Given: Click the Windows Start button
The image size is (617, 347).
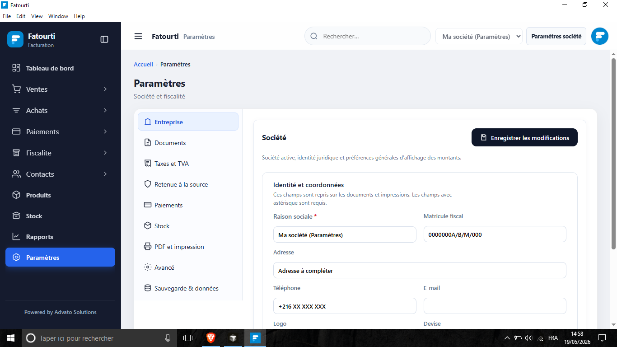Looking at the screenshot, I should pyautogui.click(x=11, y=338).
